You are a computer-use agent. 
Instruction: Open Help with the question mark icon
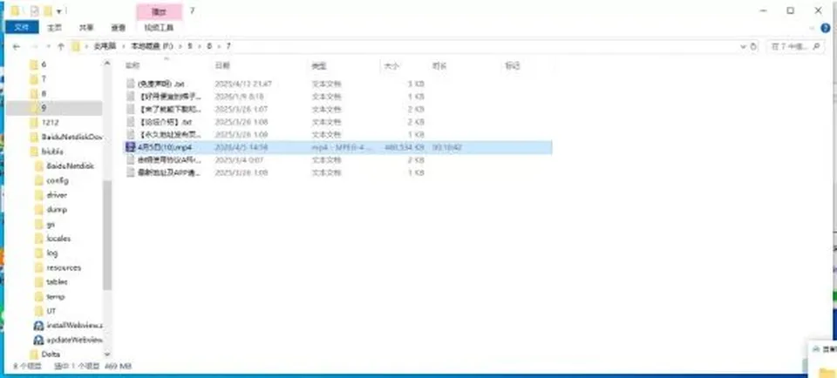coord(826,28)
